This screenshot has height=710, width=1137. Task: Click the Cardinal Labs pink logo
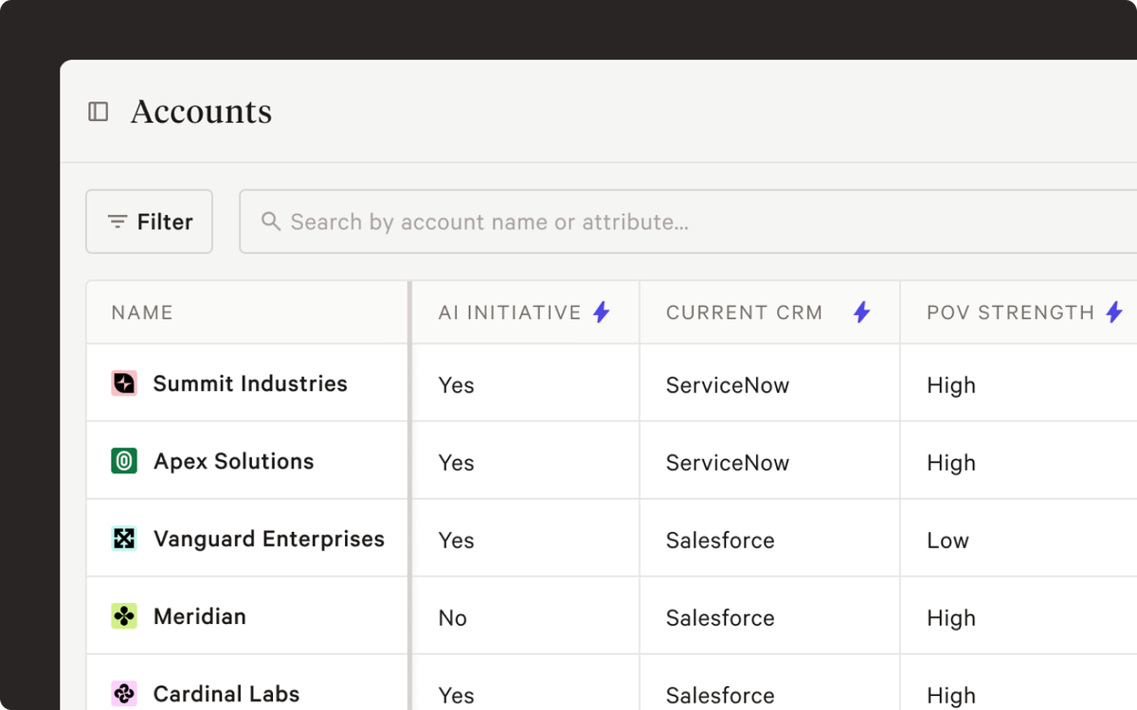click(124, 694)
